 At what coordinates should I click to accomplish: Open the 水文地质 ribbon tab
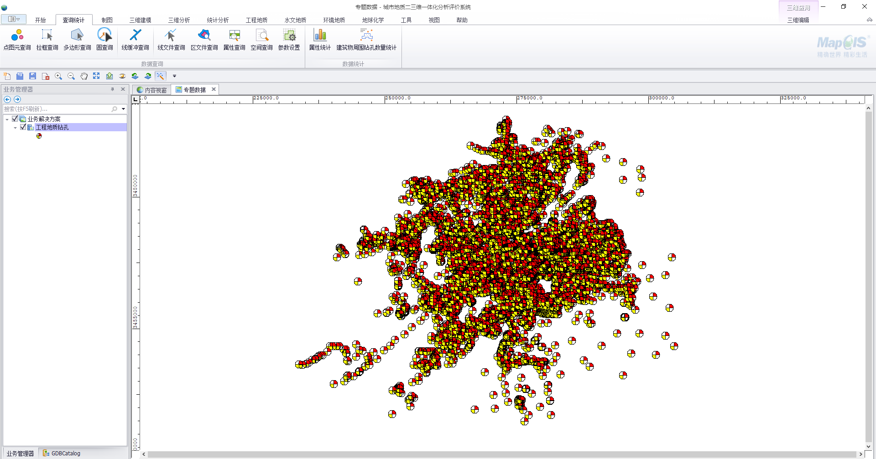pyautogui.click(x=295, y=20)
